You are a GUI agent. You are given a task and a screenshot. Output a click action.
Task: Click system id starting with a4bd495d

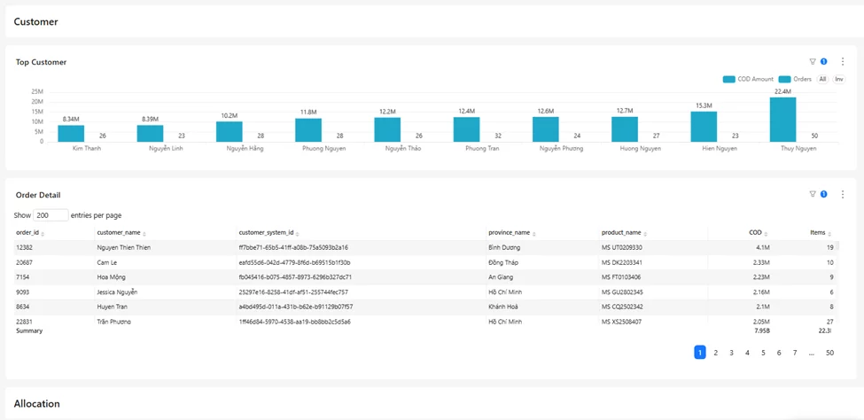[x=296, y=307]
